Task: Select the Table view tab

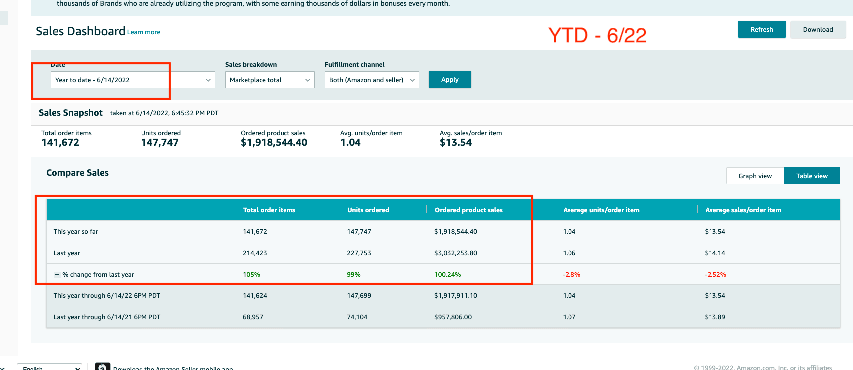Action: [x=812, y=176]
